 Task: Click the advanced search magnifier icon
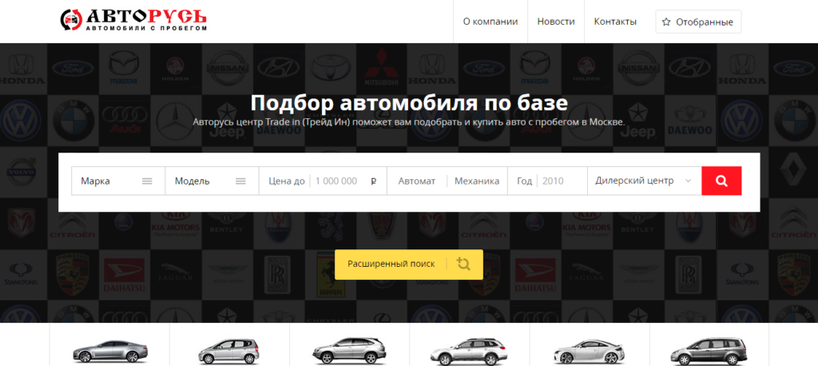click(x=463, y=264)
